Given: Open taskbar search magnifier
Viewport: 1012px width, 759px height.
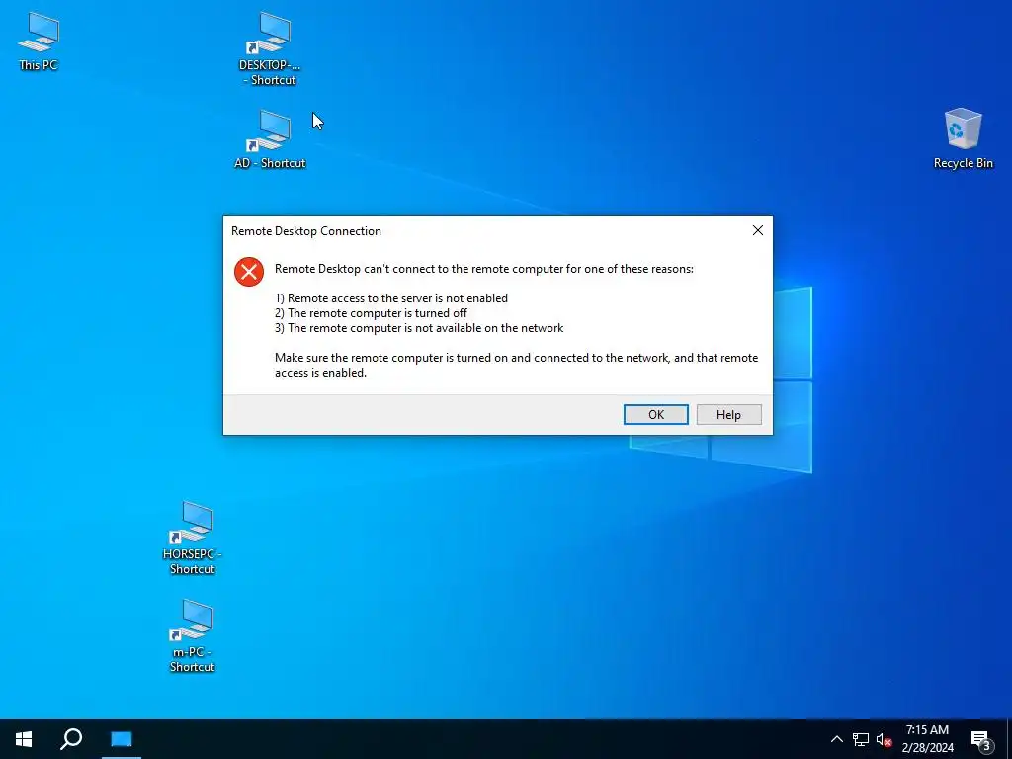Looking at the screenshot, I should [71, 739].
